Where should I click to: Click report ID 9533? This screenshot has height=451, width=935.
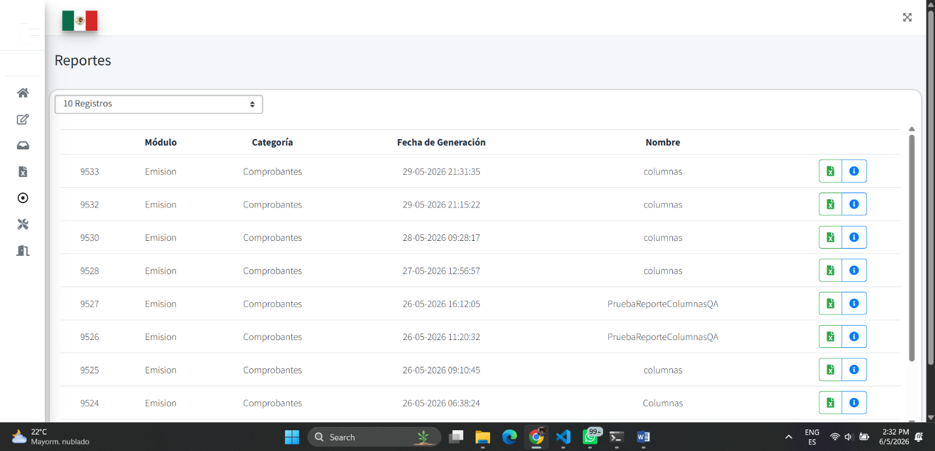point(90,172)
